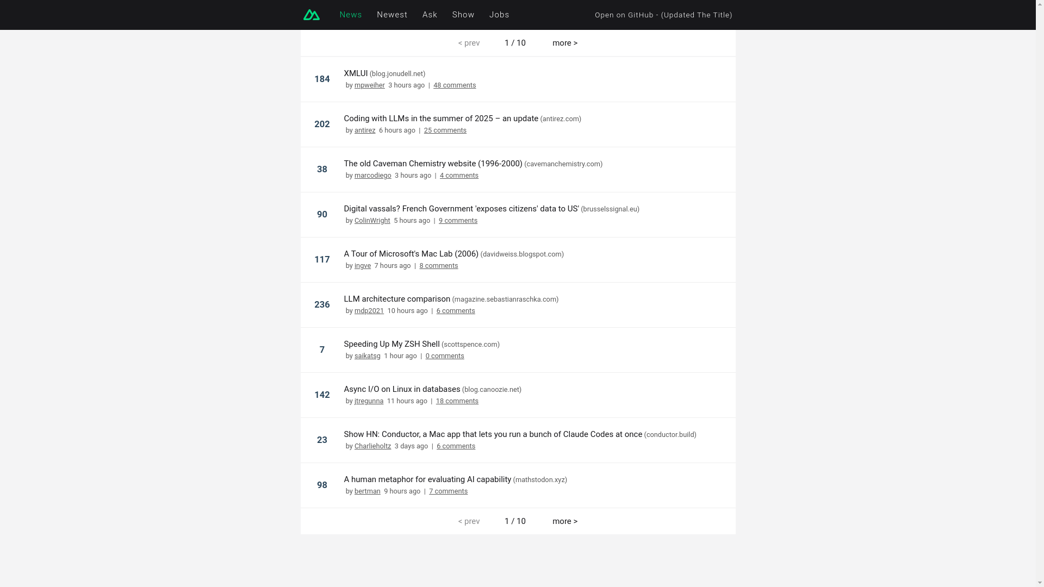Click the scrollbar down arrow
The width and height of the screenshot is (1044, 587).
[x=1040, y=583]
